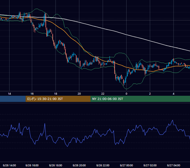The image size is (190, 168).
Task: Click the 18 hour axis label
Action: 56,94
